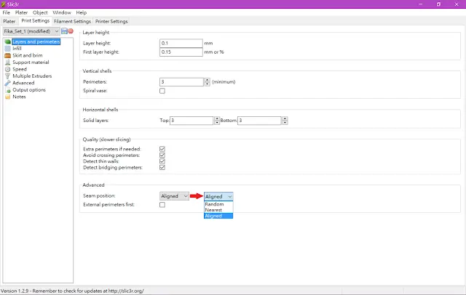Choose Aligned option in the list

tap(218, 216)
